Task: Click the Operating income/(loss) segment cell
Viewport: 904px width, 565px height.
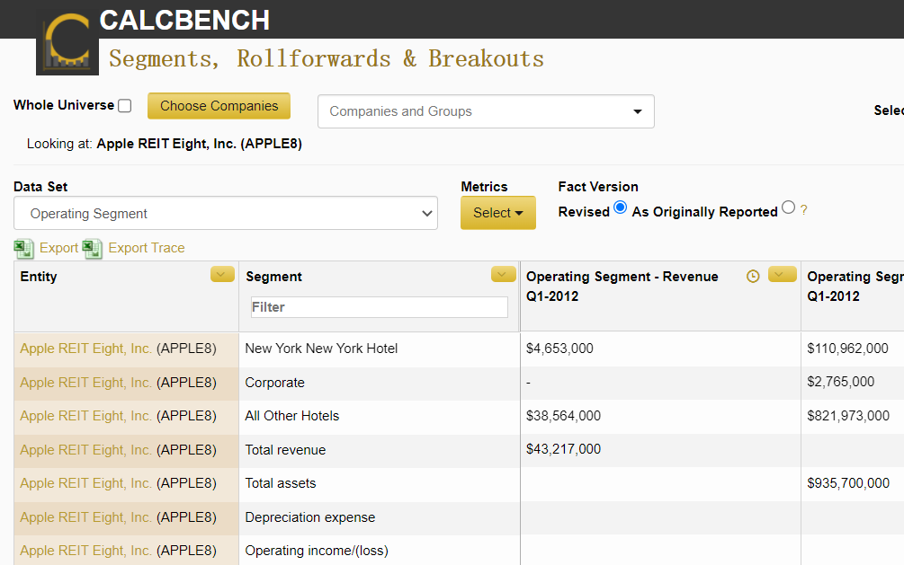Action: pyautogui.click(x=380, y=550)
